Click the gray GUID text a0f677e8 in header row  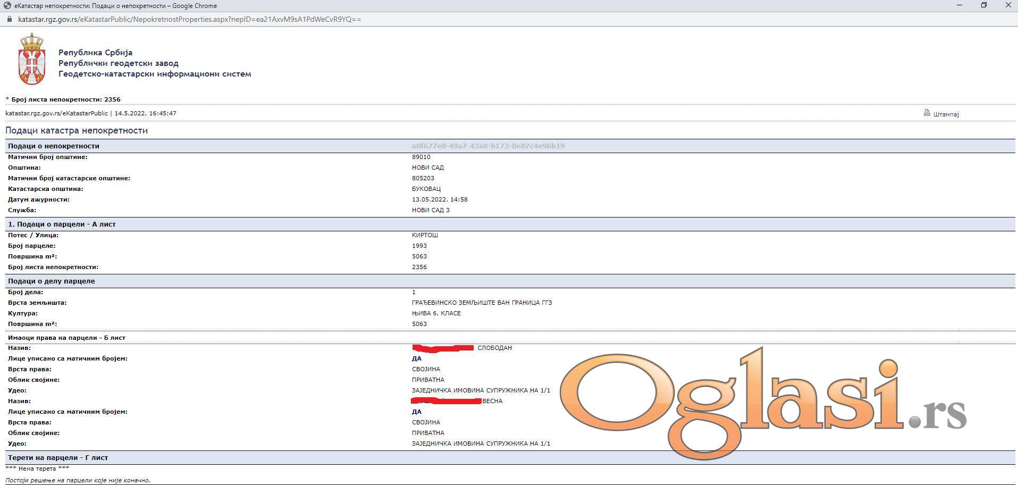coord(488,146)
